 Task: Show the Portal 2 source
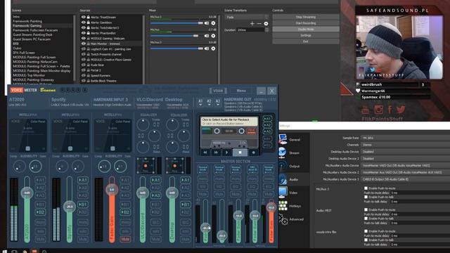coord(84,70)
